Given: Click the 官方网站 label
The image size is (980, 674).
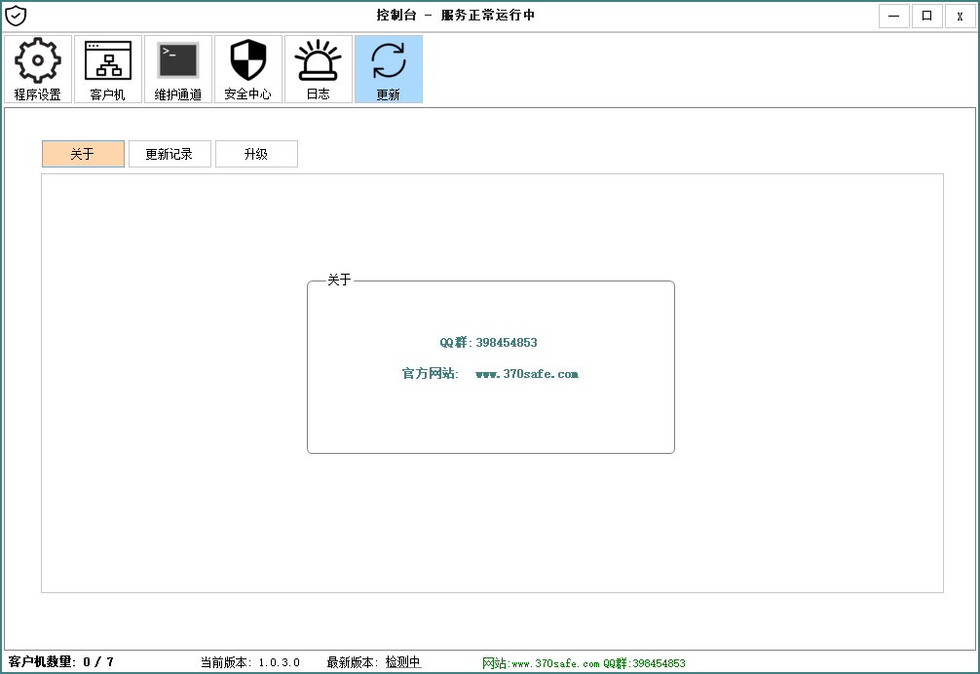Looking at the screenshot, I should (x=430, y=374).
